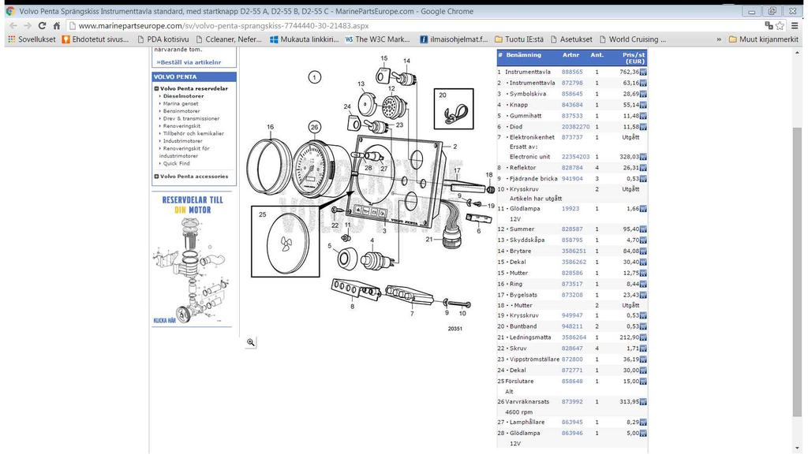Screen dimensions: 808x458
Task: Click the Benämning column header
Action: pos(524,55)
